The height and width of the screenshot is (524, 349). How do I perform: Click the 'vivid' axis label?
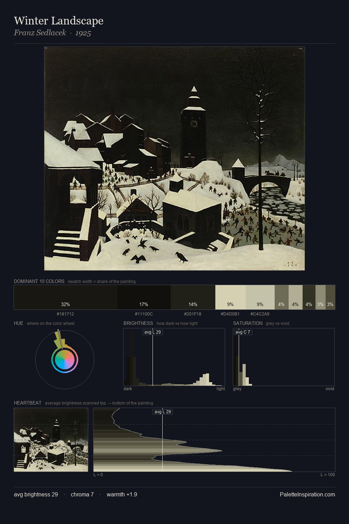pos(330,389)
